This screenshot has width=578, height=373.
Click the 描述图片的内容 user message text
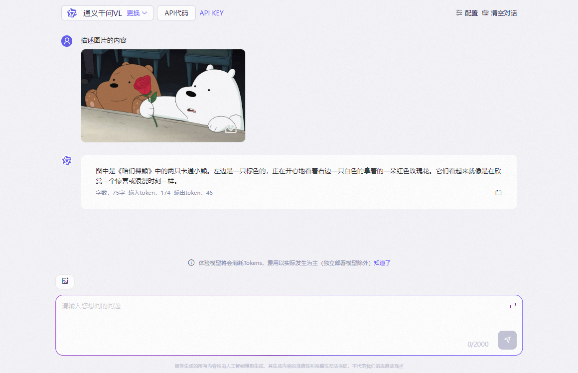click(x=104, y=40)
